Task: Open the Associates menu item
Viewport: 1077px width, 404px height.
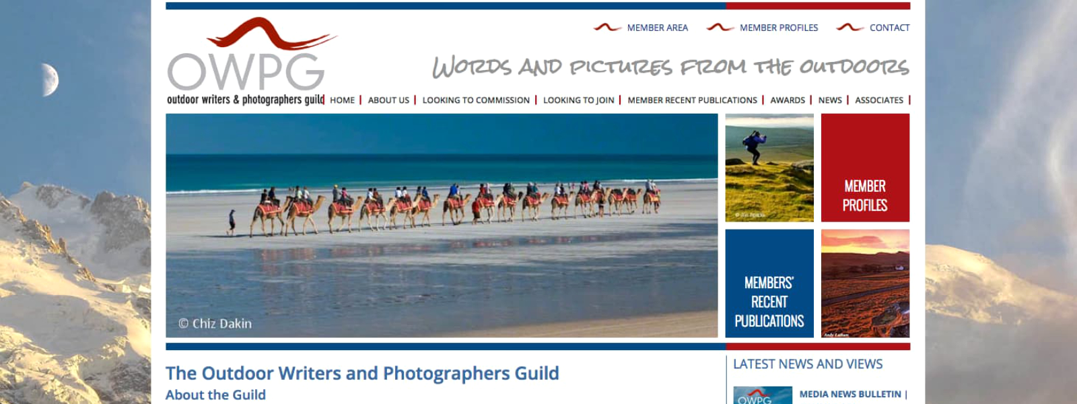Action: pos(879,100)
